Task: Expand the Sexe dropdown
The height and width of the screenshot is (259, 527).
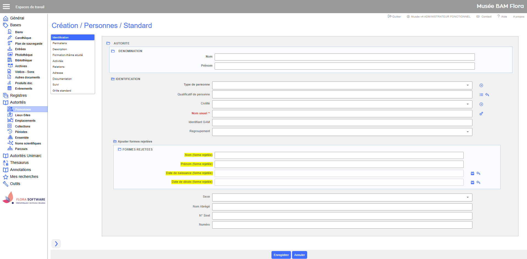Action: pos(467,198)
